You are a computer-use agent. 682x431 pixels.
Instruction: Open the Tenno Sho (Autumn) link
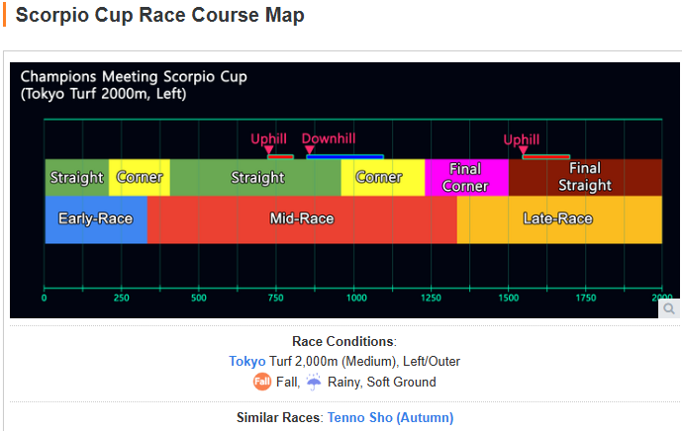click(x=390, y=417)
